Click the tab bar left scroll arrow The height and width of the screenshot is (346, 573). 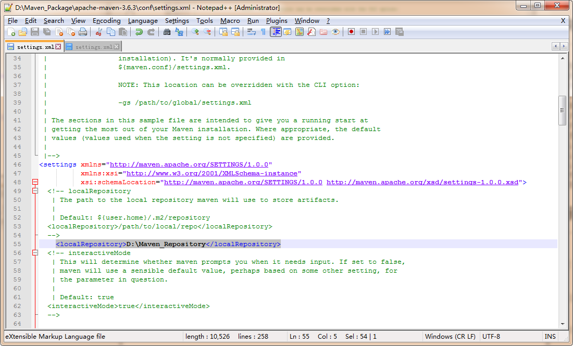click(x=556, y=46)
